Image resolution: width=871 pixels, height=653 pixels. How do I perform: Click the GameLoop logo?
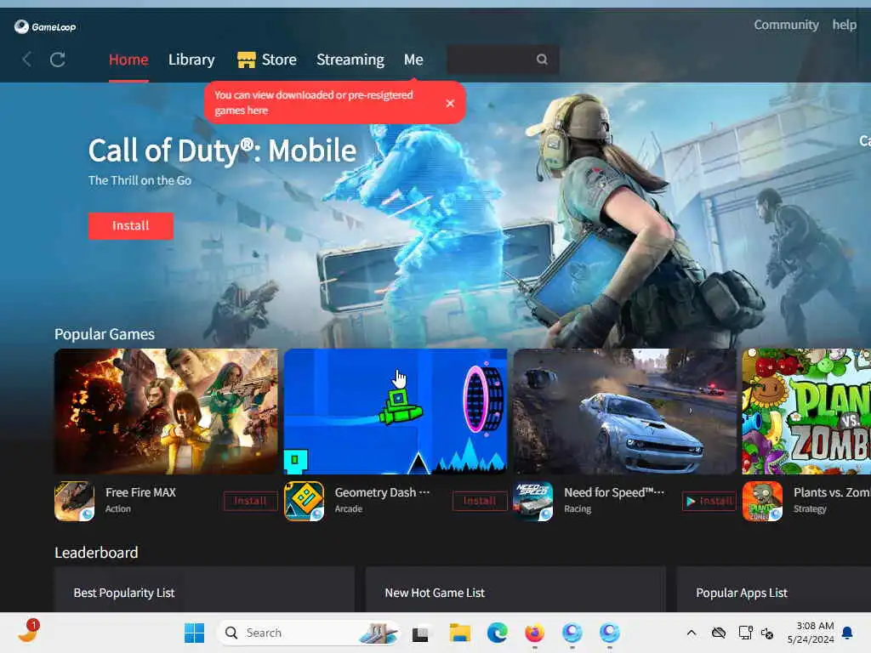pyautogui.click(x=46, y=26)
